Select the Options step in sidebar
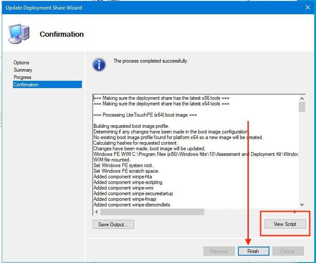The width and height of the screenshot is (316, 263). (x=22, y=63)
